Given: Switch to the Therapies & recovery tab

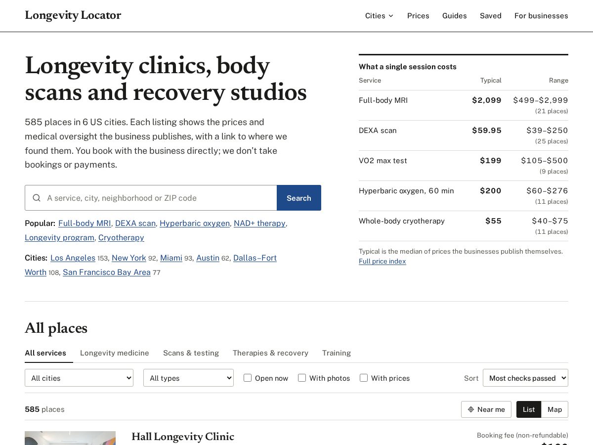Looking at the screenshot, I should click(x=270, y=353).
